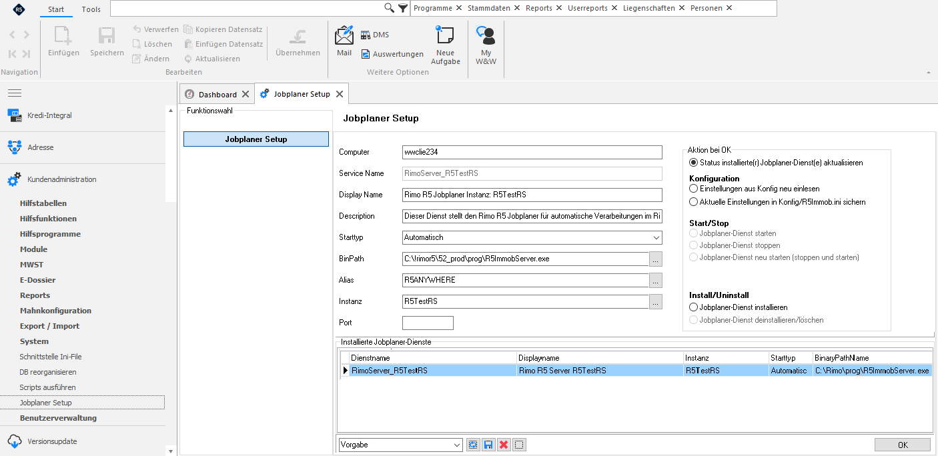Toggle the hamburger sidebar menu
The height and width of the screenshot is (456, 938).
pos(15,93)
